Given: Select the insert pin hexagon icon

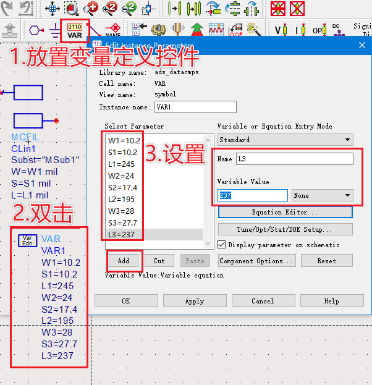Looking at the screenshot, I should (36, 30).
